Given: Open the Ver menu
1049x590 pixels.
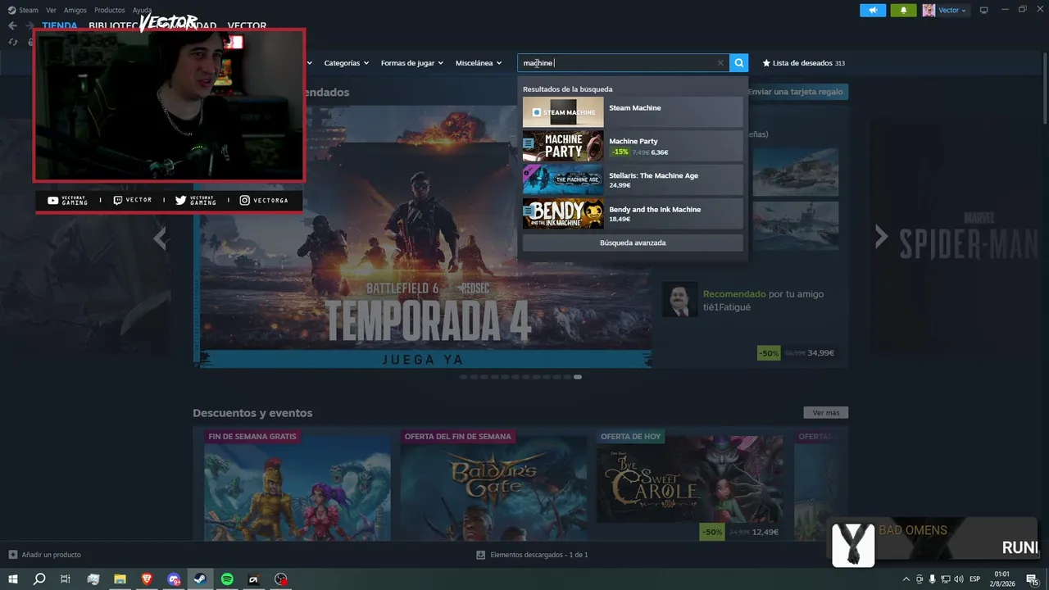Looking at the screenshot, I should point(51,10).
